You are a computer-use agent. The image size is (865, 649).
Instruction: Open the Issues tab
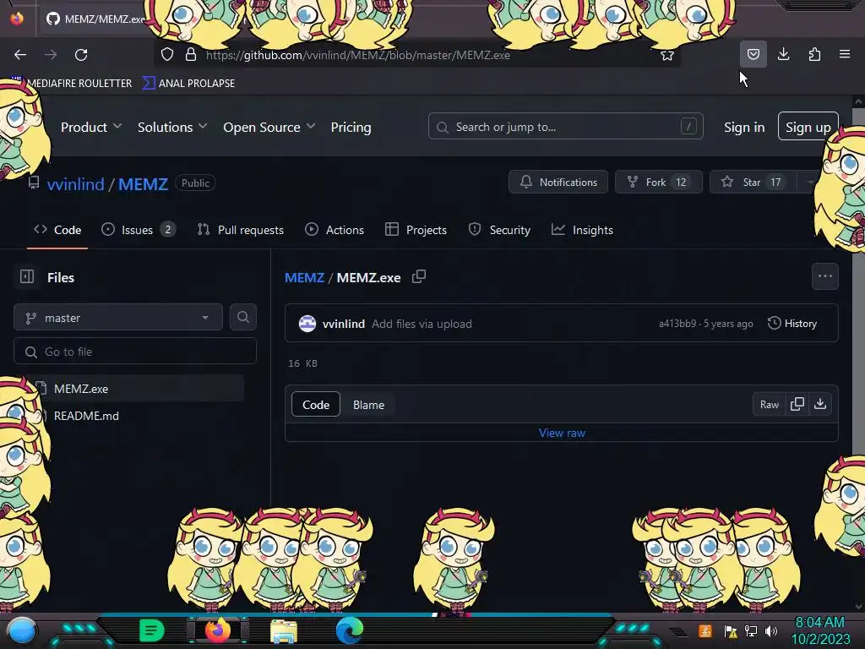point(139,230)
